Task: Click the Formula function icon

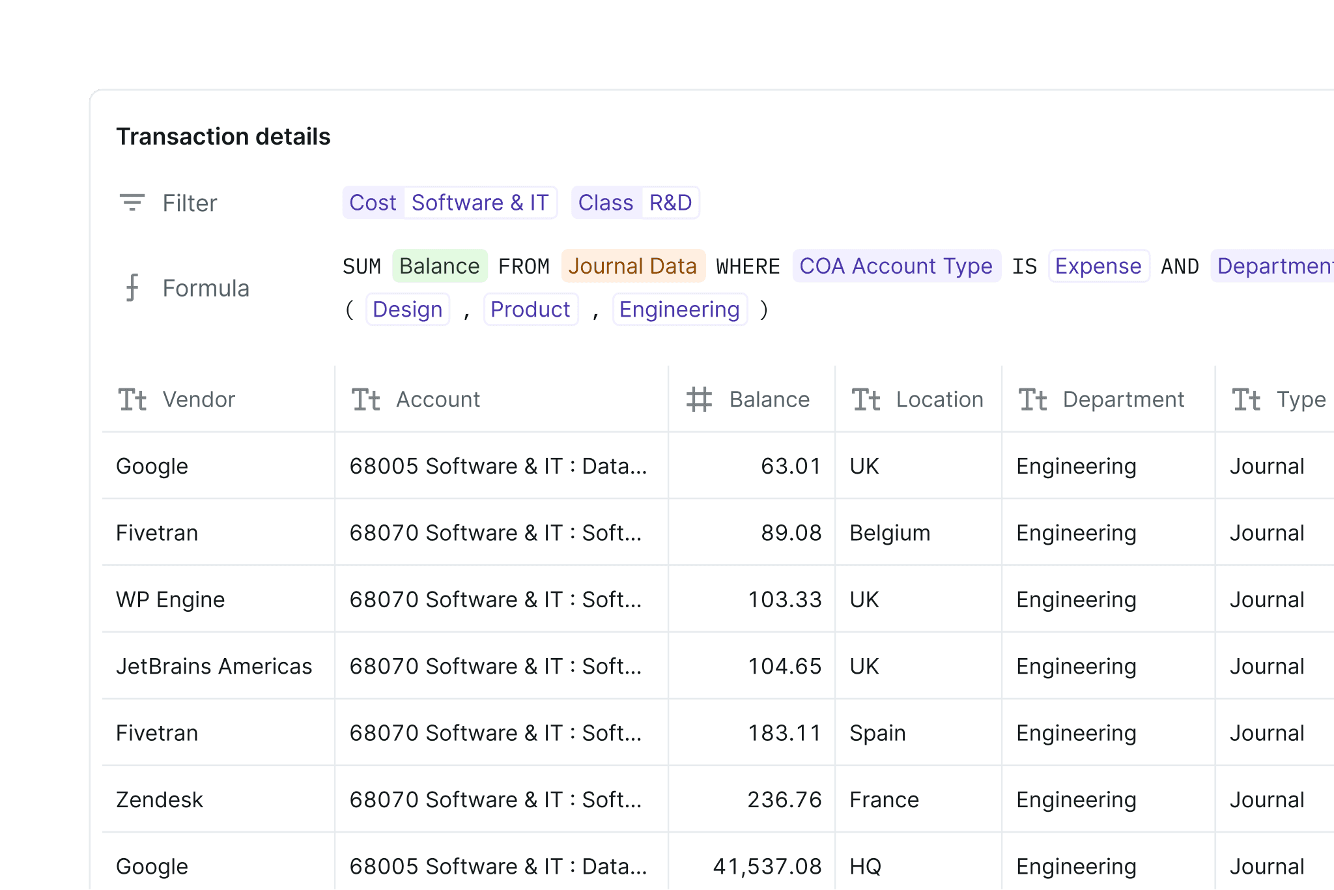Action: point(132,287)
